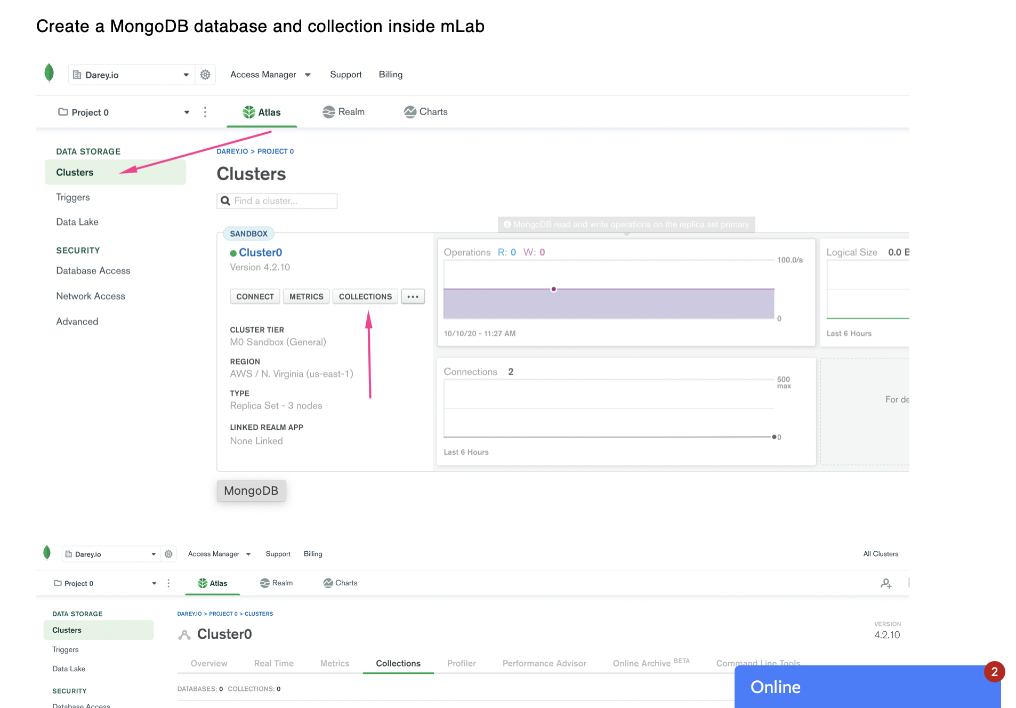Click the MongoDB leaf logo in top header
The width and height of the screenshot is (1016, 708).
(x=49, y=74)
